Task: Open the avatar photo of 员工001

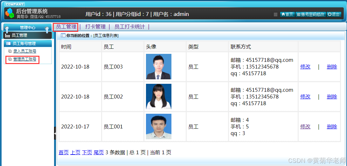Action: click(159, 126)
